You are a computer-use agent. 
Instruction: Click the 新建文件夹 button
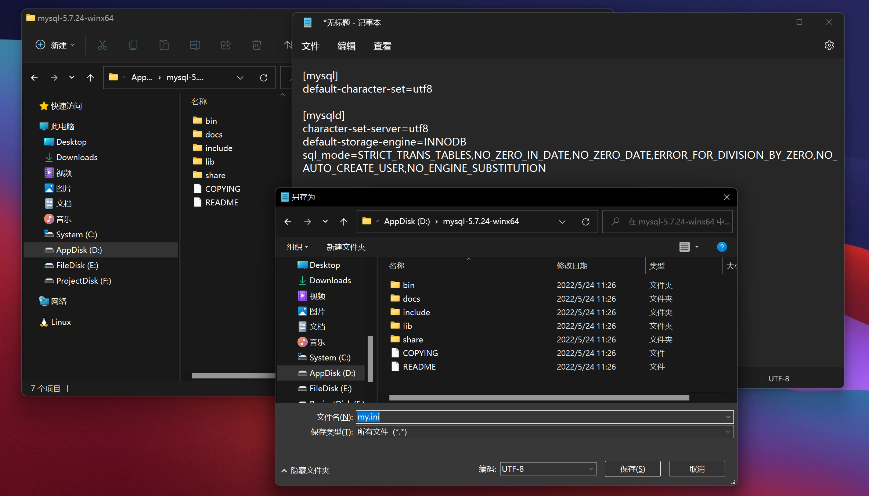click(x=346, y=247)
